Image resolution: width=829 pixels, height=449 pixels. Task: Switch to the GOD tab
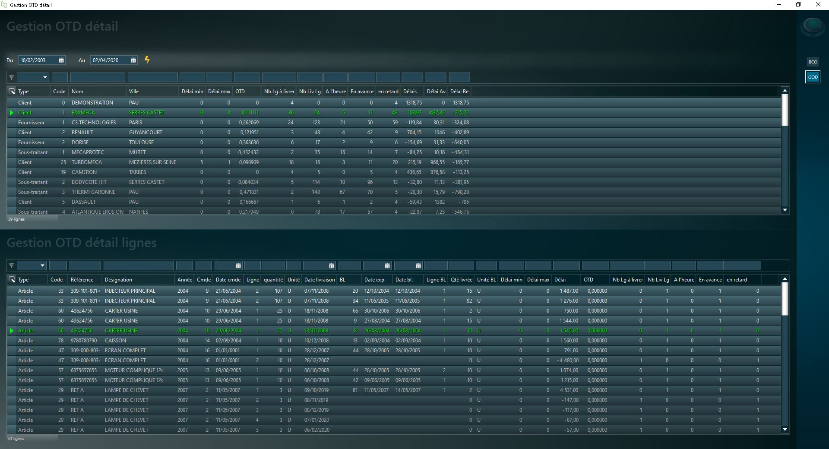pyautogui.click(x=813, y=77)
